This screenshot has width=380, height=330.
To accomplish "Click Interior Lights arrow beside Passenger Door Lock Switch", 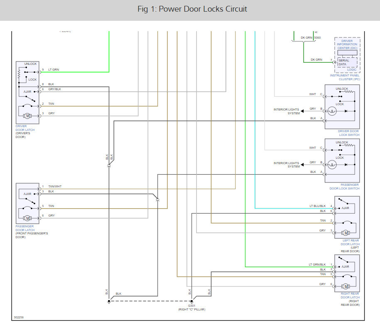I will point(302,165).
